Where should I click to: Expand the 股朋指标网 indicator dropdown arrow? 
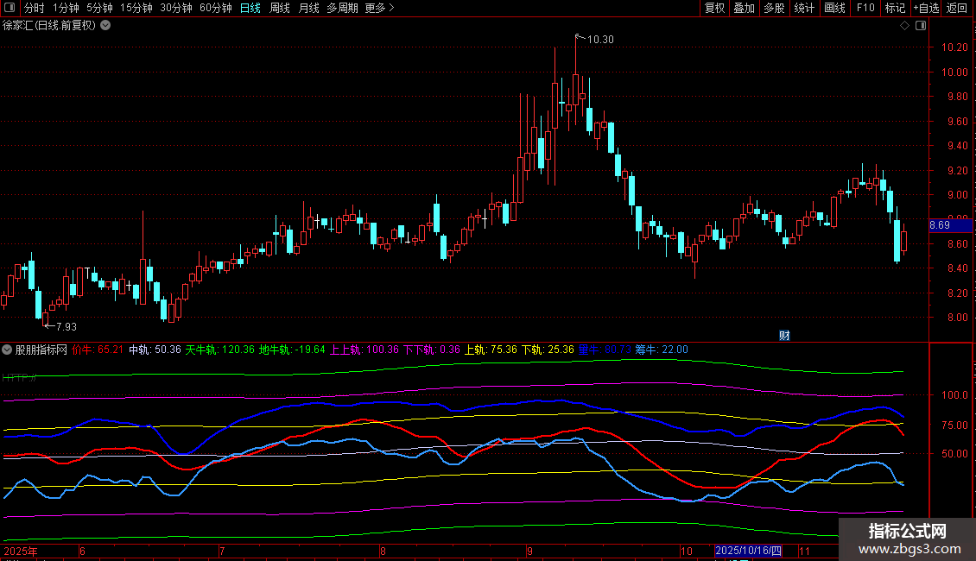tap(8, 350)
